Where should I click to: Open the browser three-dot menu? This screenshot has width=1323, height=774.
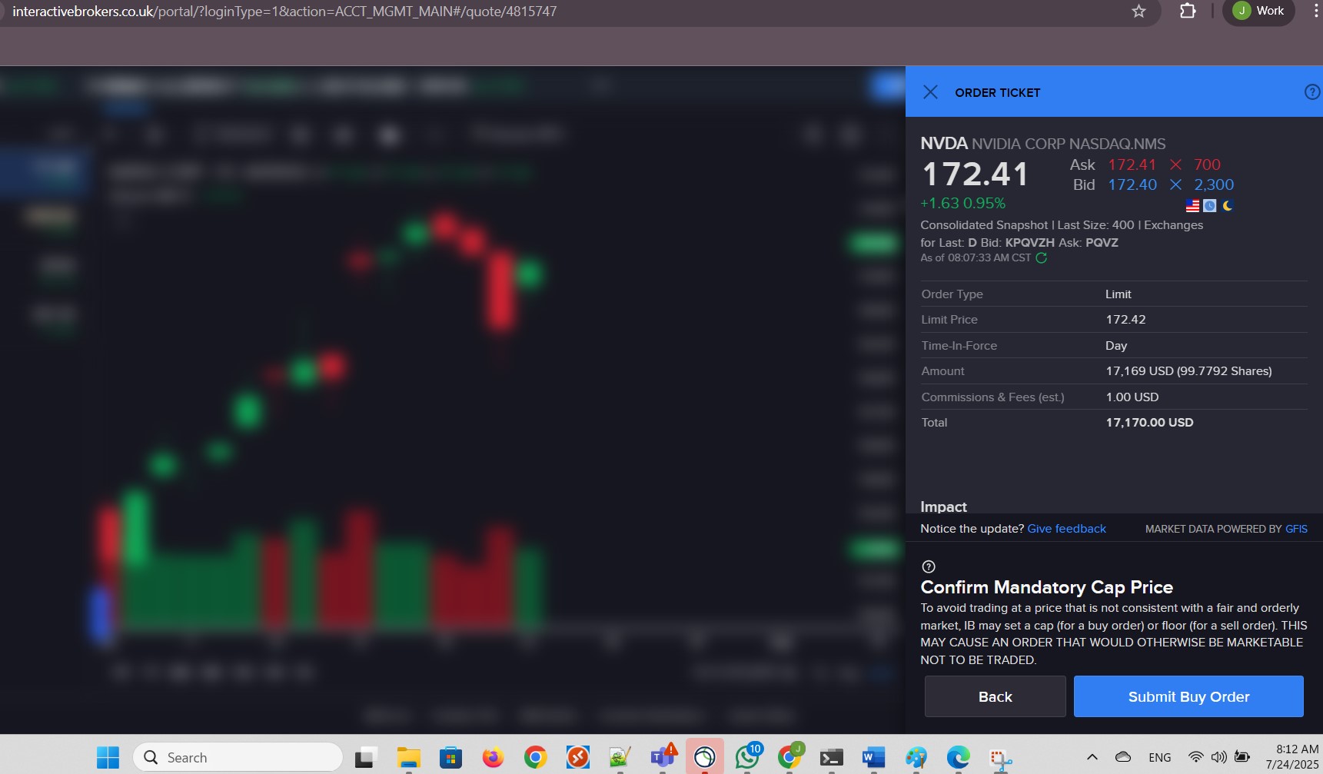(1316, 11)
